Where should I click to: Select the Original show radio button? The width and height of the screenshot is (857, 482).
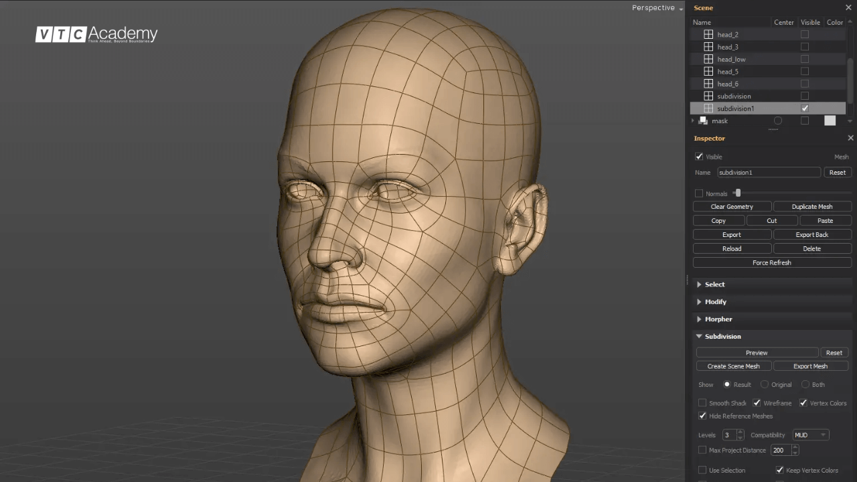(765, 385)
